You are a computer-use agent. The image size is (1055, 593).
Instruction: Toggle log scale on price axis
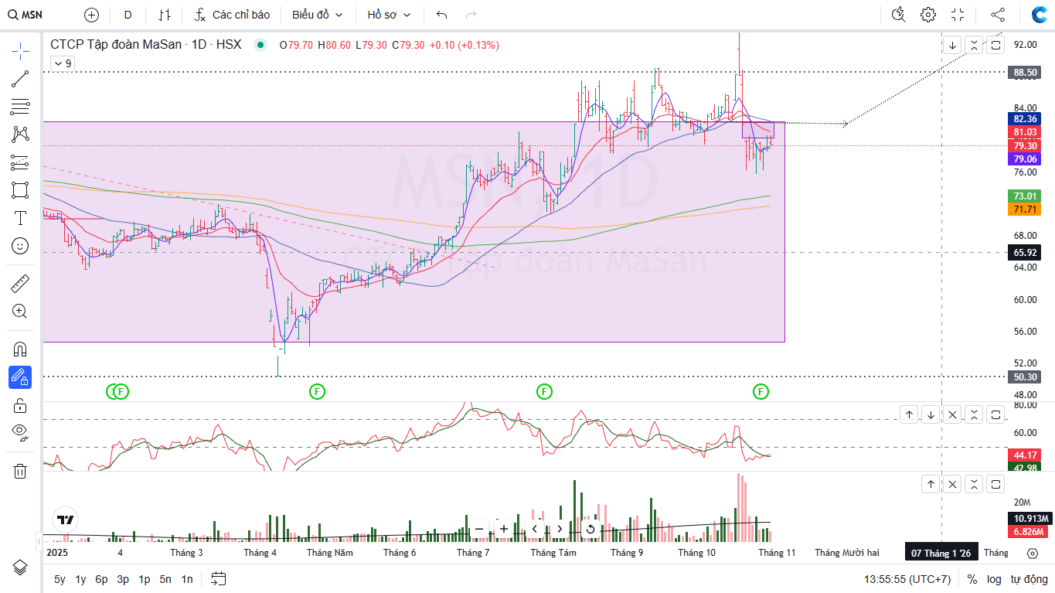point(994,579)
